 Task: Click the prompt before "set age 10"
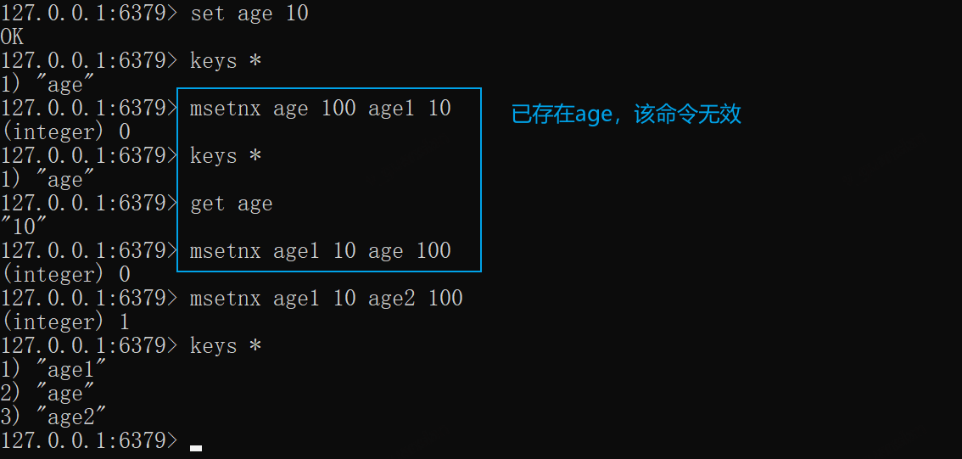89,14
